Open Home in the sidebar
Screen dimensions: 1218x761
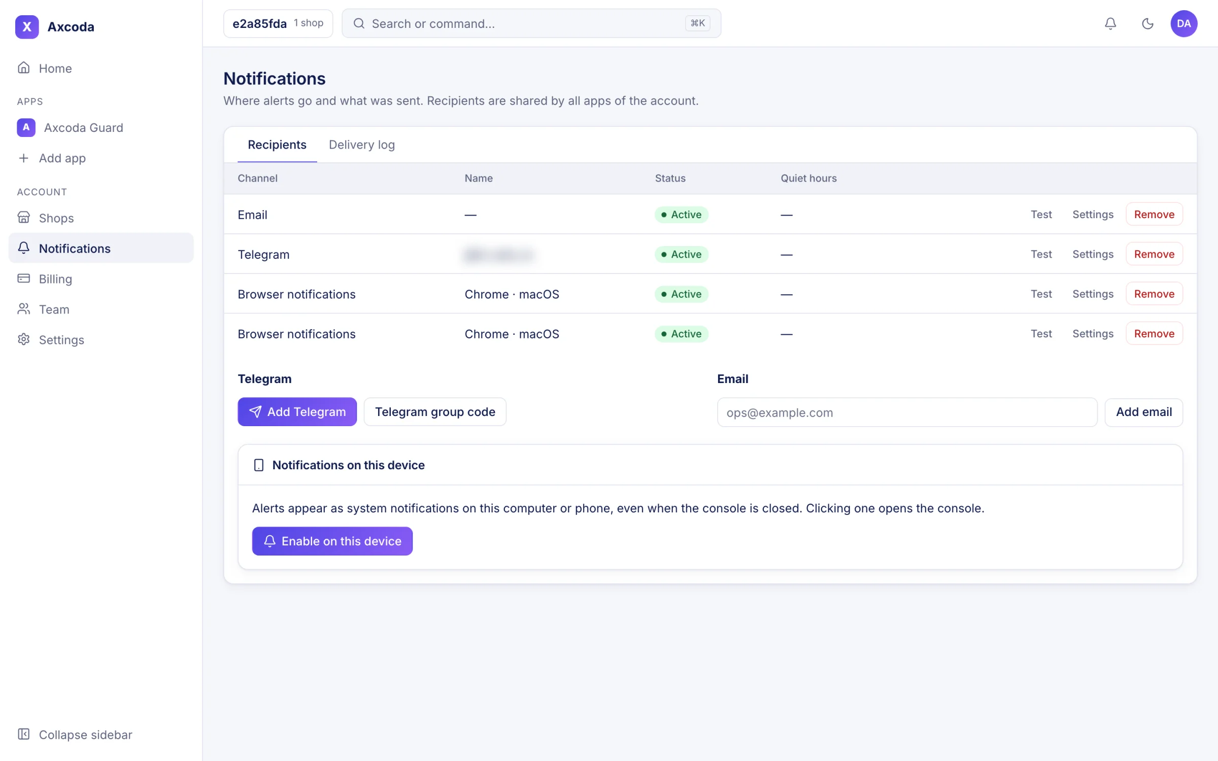101,68
